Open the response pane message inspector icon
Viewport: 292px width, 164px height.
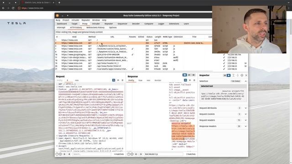pyautogui.click(x=185, y=80)
